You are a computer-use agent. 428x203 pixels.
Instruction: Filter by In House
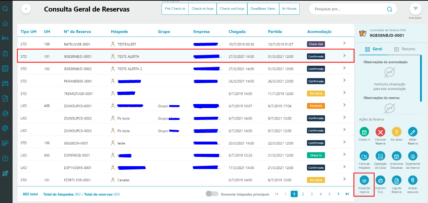[x=289, y=9]
